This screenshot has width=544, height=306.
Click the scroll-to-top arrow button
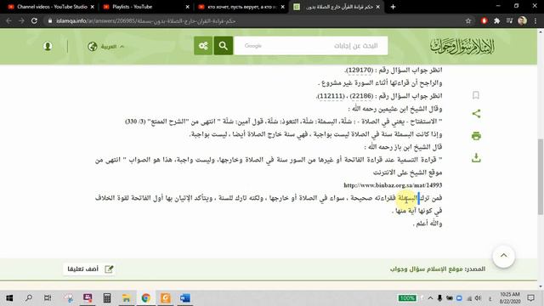[503, 256]
